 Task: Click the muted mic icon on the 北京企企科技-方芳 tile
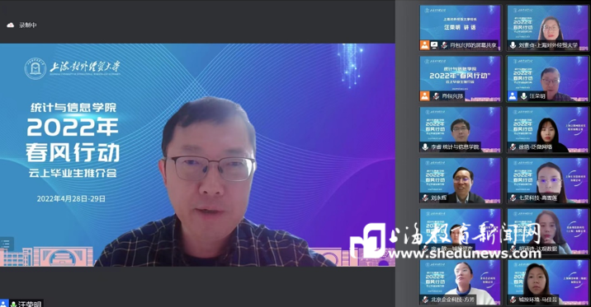pyautogui.click(x=425, y=300)
